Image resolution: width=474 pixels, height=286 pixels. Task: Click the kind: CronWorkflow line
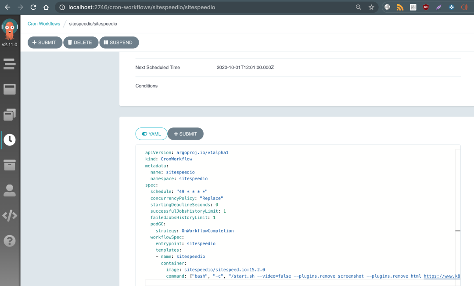pos(169,159)
